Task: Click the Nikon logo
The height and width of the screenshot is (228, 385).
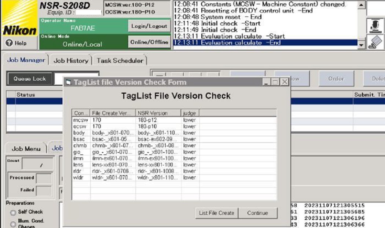Action: point(19,19)
